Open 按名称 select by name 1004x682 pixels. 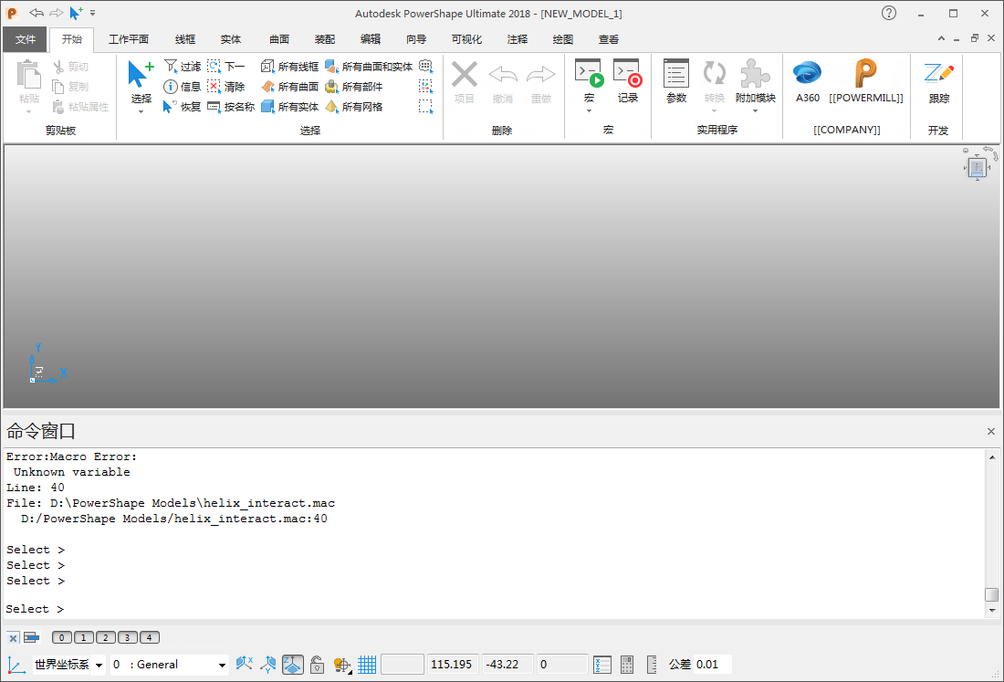(x=231, y=106)
